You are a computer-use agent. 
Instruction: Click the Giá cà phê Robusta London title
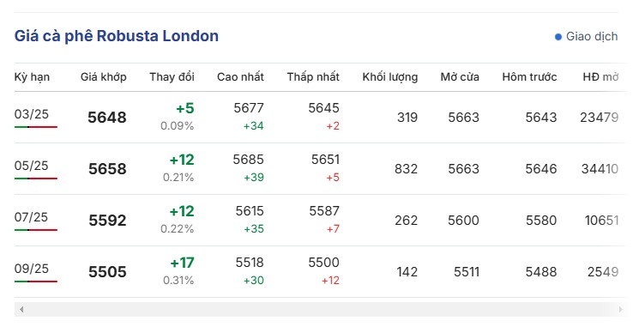pyautogui.click(x=117, y=36)
